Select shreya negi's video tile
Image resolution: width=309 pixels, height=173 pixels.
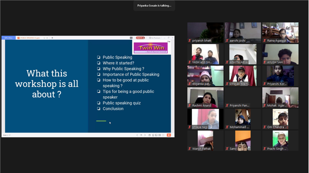click(205, 119)
